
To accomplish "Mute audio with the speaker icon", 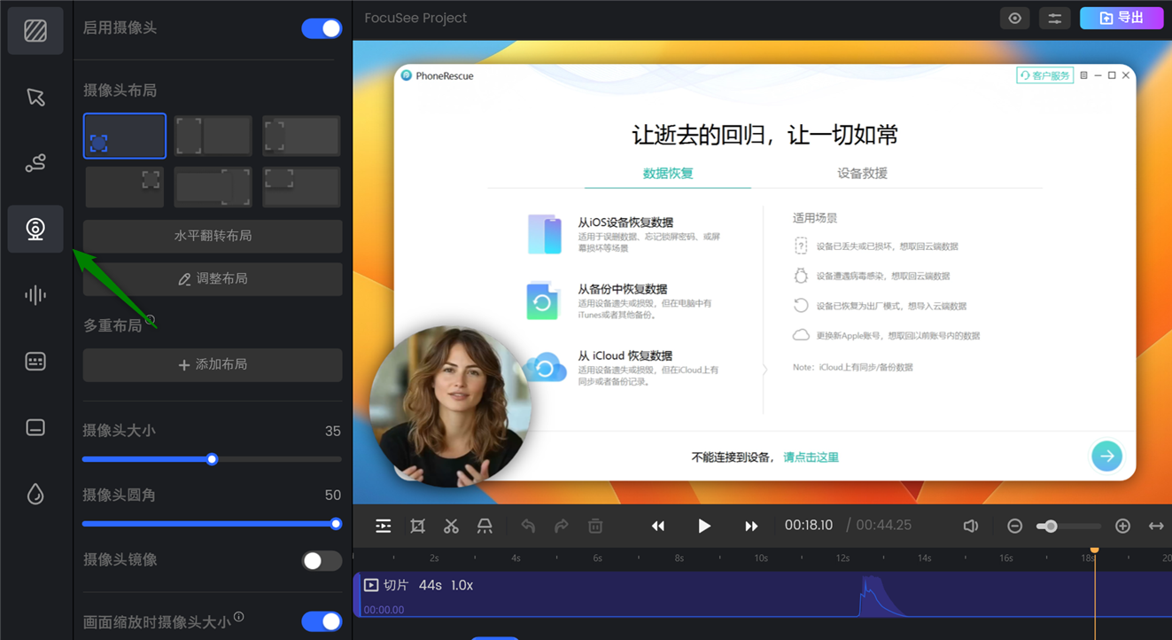I will tap(971, 526).
